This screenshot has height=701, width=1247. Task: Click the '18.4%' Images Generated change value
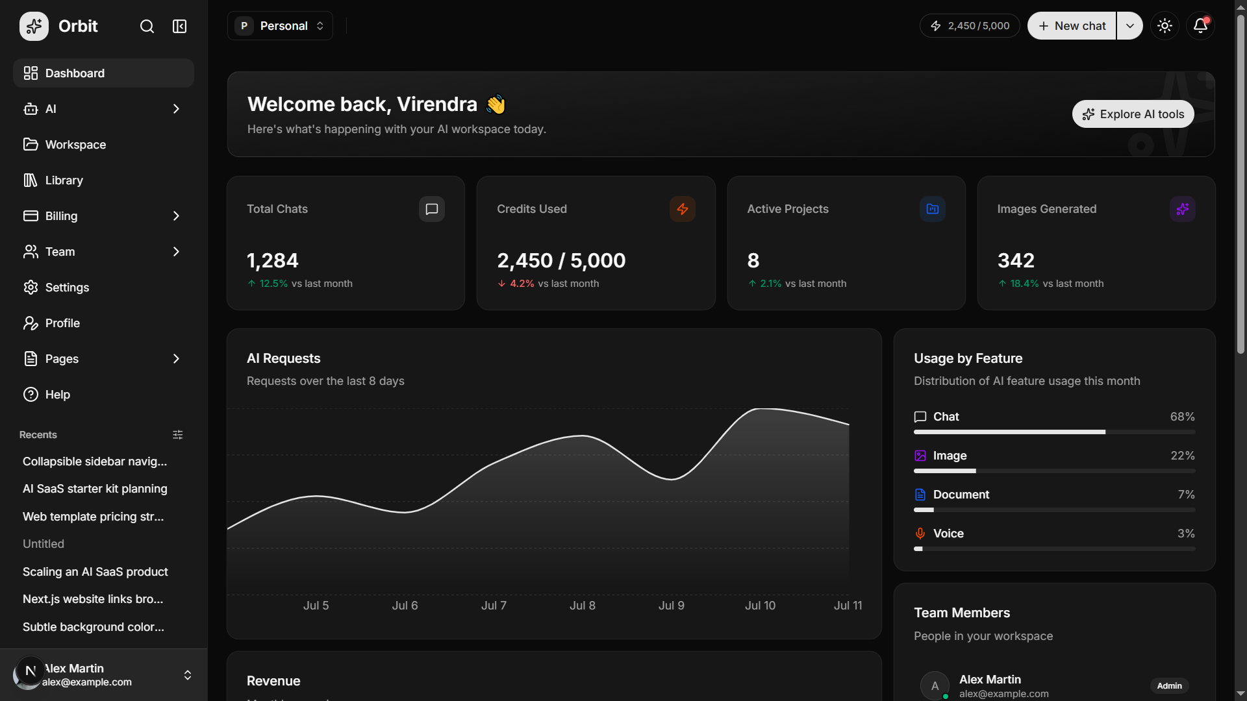pyautogui.click(x=1024, y=284)
